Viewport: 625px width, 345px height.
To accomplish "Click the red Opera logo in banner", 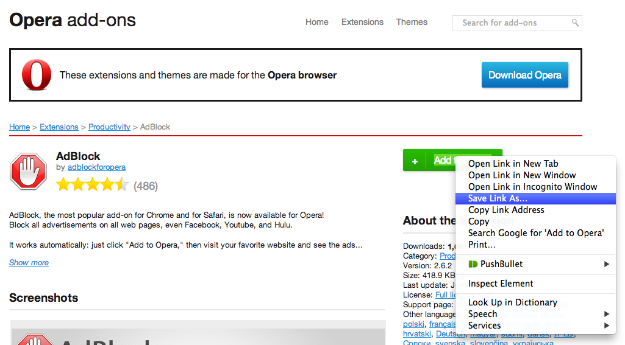I will 37,75.
